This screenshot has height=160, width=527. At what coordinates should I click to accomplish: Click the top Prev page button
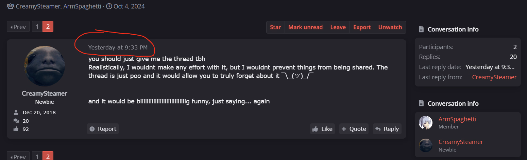click(18, 27)
